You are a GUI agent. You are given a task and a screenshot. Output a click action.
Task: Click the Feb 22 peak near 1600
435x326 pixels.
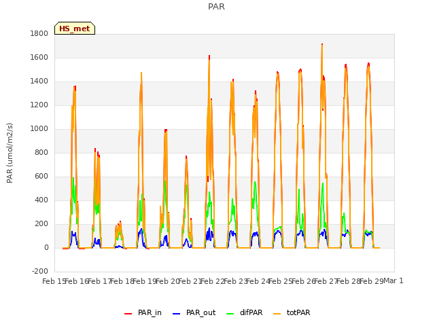(209, 56)
